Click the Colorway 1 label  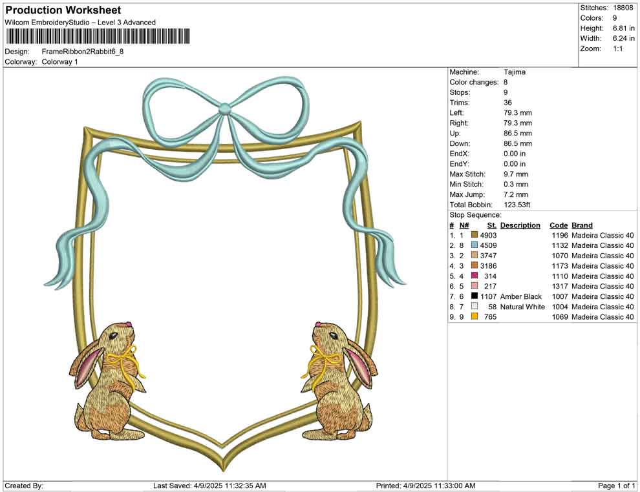pyautogui.click(x=59, y=62)
